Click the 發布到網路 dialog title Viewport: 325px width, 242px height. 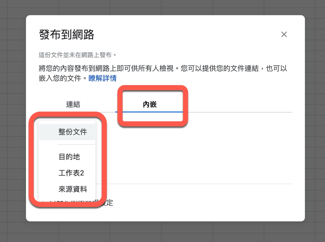tap(67, 35)
